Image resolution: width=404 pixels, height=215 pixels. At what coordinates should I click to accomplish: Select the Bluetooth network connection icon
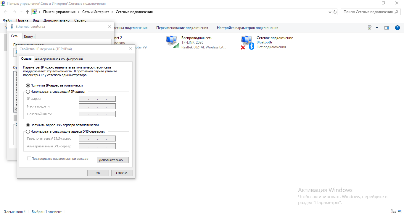point(247,43)
